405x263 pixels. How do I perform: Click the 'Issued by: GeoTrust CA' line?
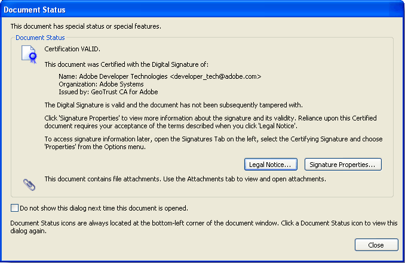tap(107, 92)
